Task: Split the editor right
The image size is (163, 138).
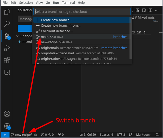Action: (x=150, y=10)
